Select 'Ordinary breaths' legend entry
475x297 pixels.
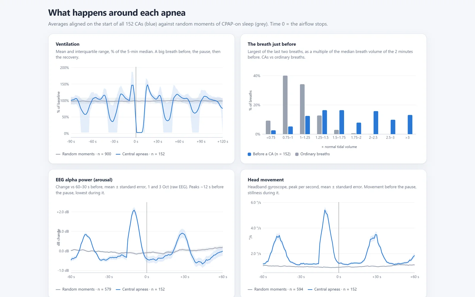[x=312, y=154]
